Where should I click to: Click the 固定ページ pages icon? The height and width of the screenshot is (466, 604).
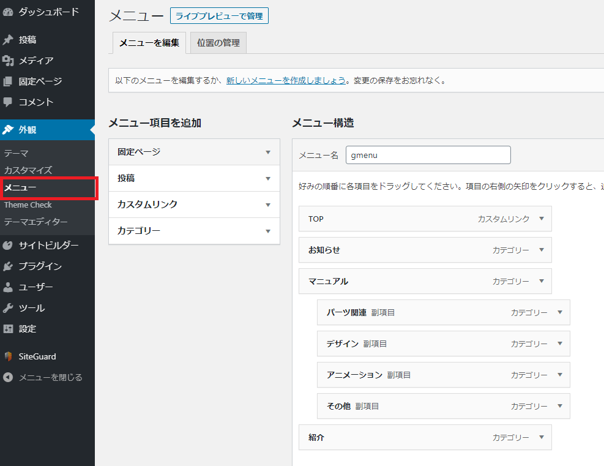(x=8, y=81)
